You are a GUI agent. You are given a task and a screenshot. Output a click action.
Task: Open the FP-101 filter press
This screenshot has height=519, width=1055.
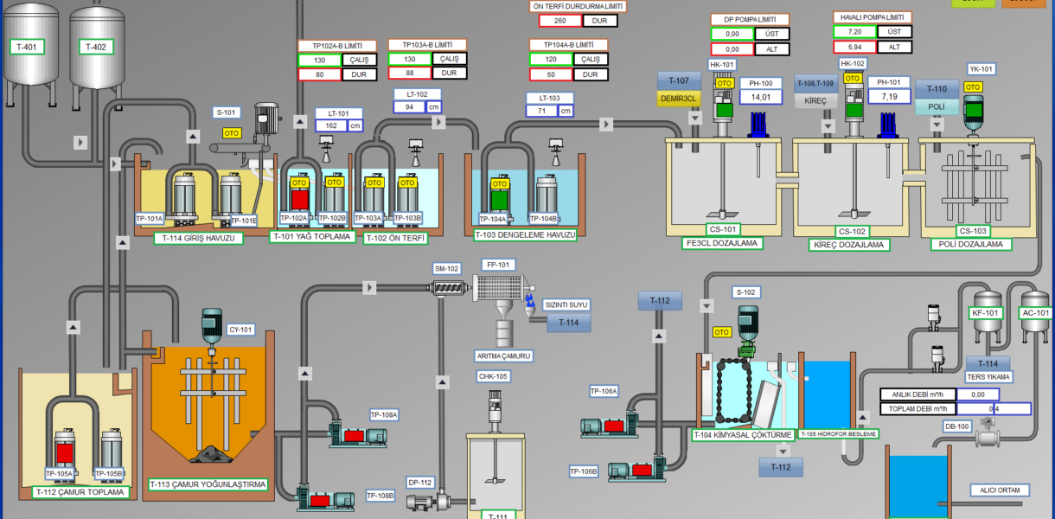click(500, 289)
